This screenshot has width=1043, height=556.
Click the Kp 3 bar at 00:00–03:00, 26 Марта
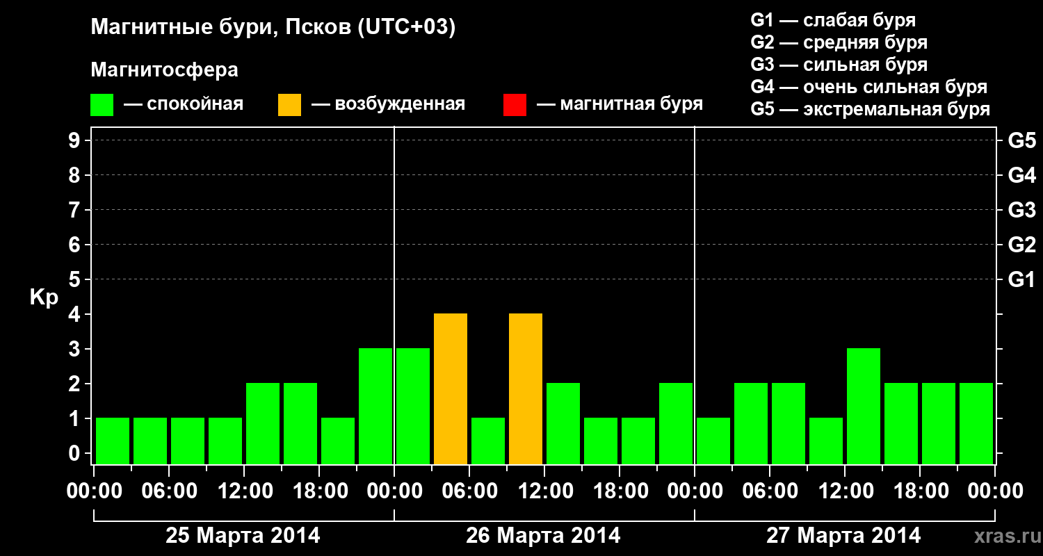413,407
